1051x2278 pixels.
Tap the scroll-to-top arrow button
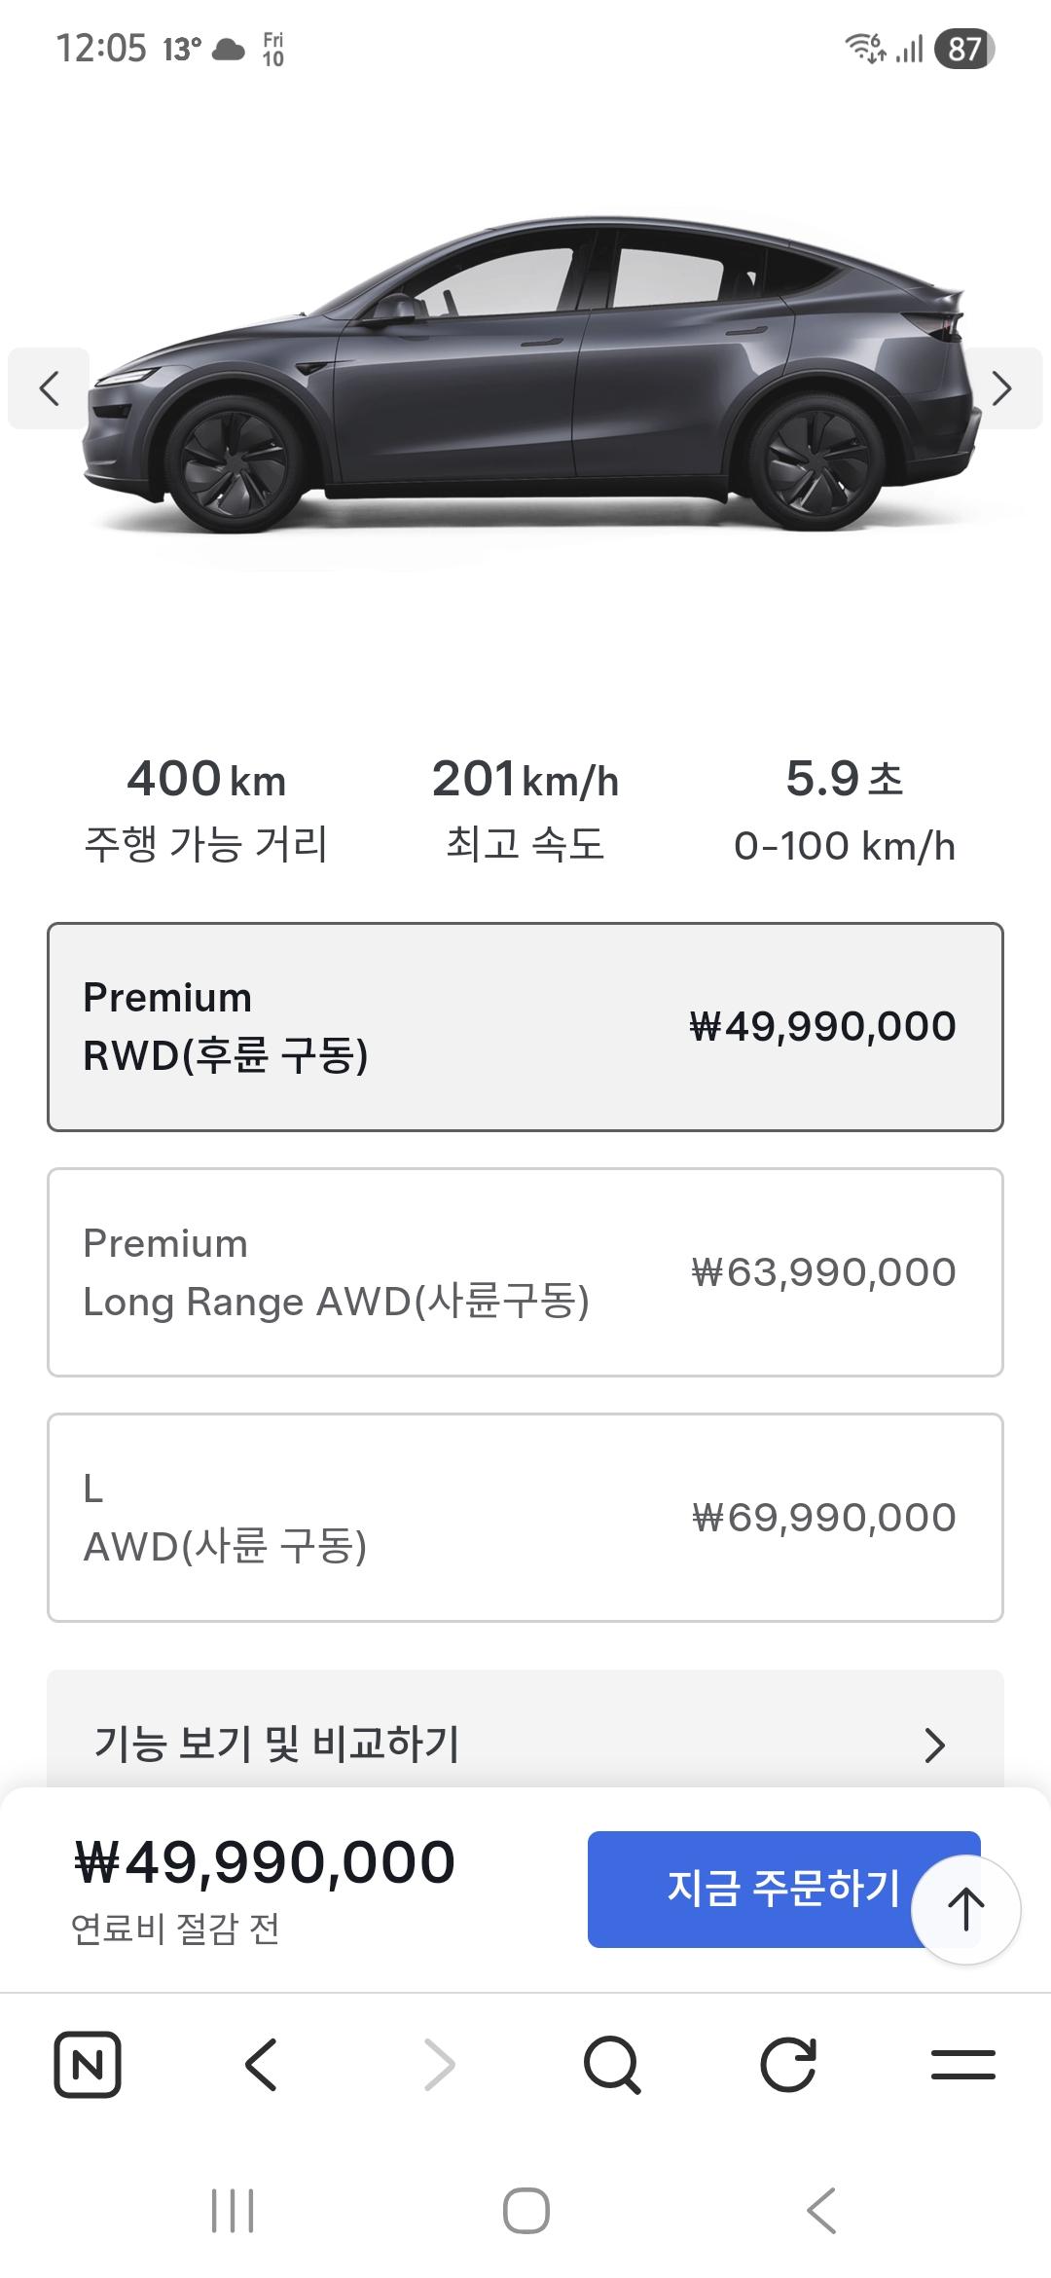click(965, 1909)
